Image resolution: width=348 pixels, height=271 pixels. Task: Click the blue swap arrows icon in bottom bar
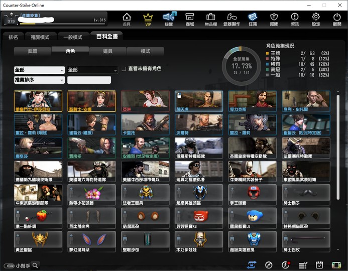(x=252, y=265)
